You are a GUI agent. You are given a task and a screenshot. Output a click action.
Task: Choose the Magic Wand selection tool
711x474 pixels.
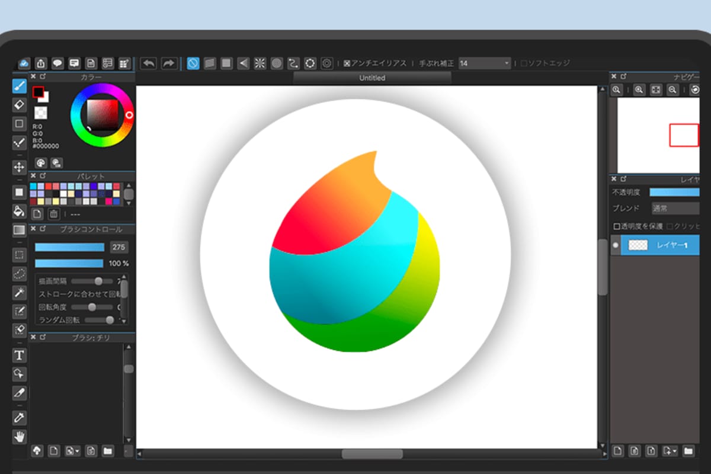pos(20,292)
